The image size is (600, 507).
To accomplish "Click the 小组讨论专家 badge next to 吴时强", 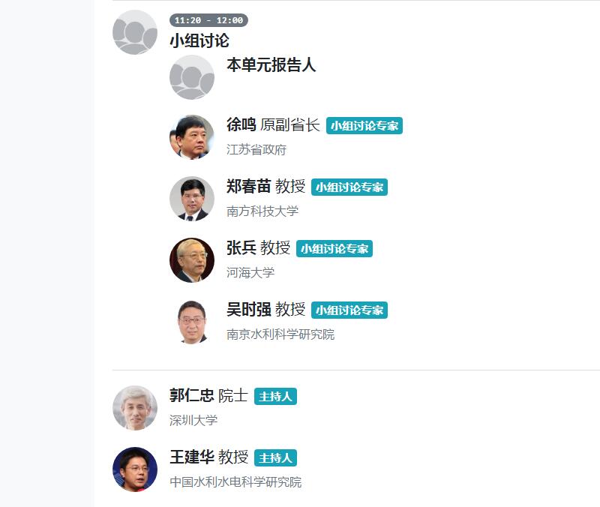I will point(349,310).
